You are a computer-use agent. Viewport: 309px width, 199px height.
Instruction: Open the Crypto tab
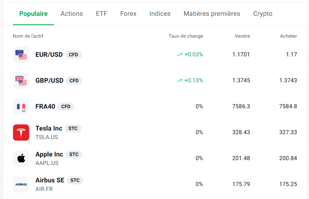(x=263, y=14)
